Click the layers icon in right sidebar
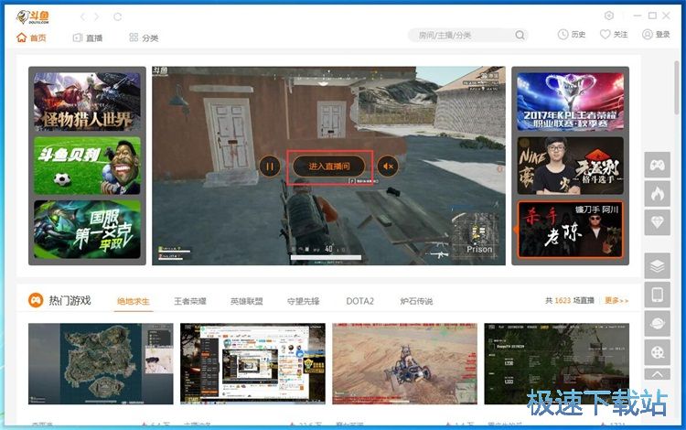Screen dimensions: 686x430 [x=657, y=265]
